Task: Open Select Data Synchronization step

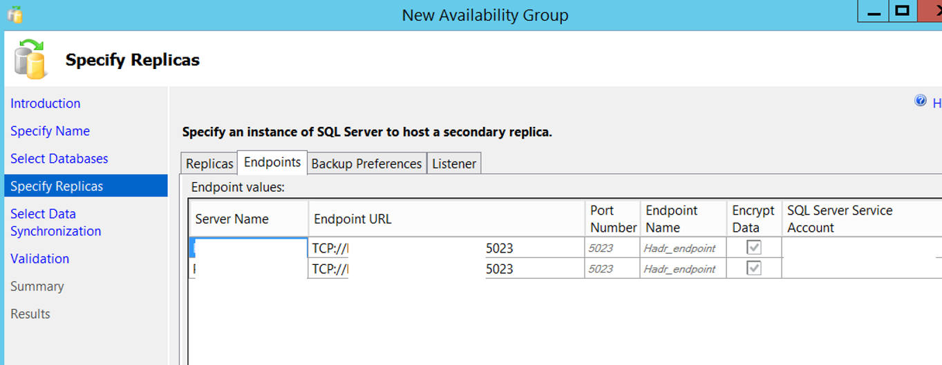Action: (56, 222)
